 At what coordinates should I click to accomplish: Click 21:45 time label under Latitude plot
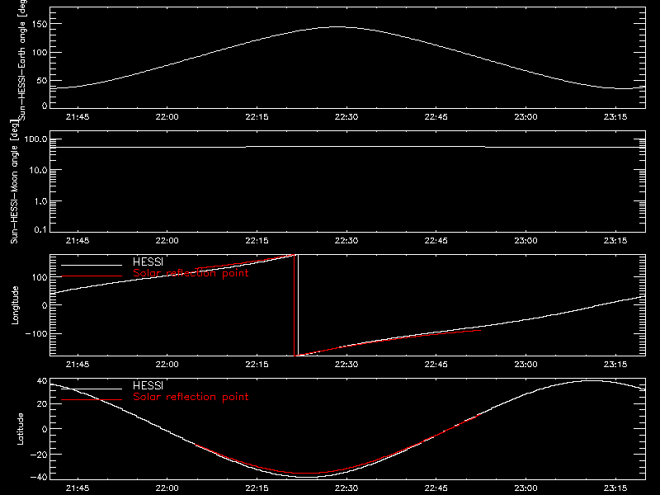click(78, 488)
